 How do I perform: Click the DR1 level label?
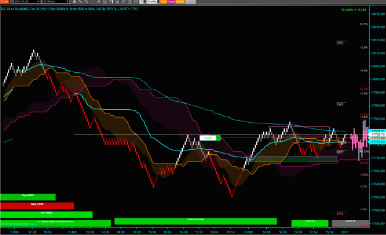pos(340,105)
